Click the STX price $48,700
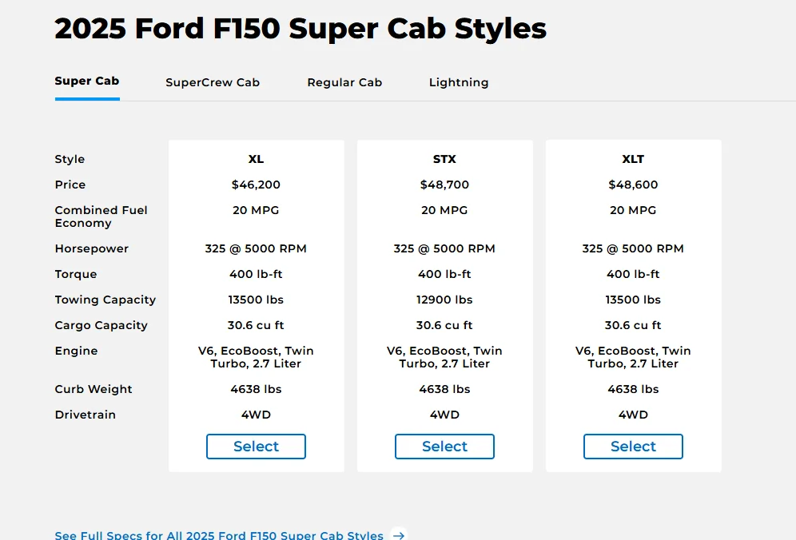Screen dimensions: 796x540 pyautogui.click(x=444, y=185)
